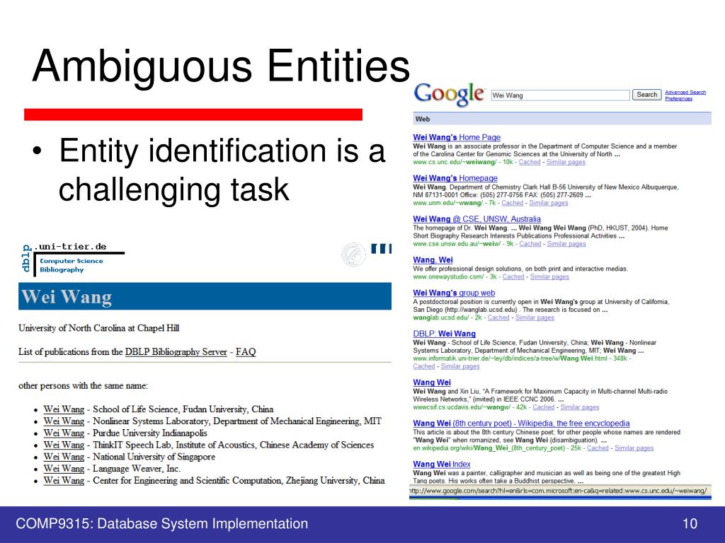Open the DBLP Bibliography Server link
Screen dimensions: 725x543
point(176,352)
